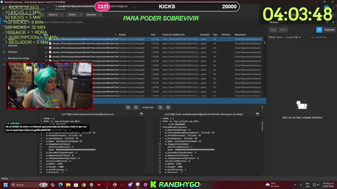Expand the SpanishCommunity workspace chevron

click(48, 7)
